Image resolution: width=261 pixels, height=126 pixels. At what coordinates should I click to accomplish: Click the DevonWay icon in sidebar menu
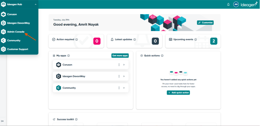pyautogui.click(x=3, y=23)
